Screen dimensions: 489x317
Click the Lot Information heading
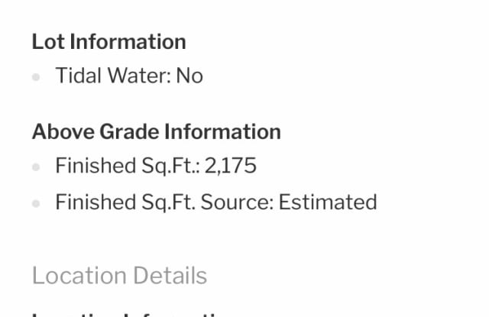click(108, 42)
